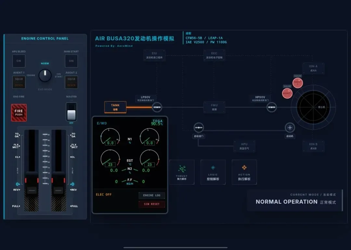Click the left thrust lever handle
Screen dimensions: 351x250
click(x=32, y=184)
